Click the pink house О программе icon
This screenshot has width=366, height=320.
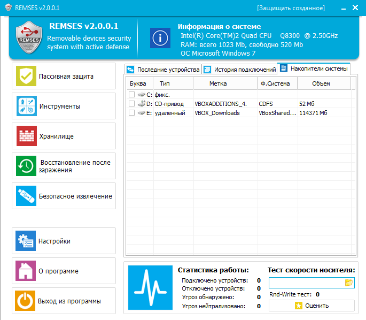tap(26, 271)
